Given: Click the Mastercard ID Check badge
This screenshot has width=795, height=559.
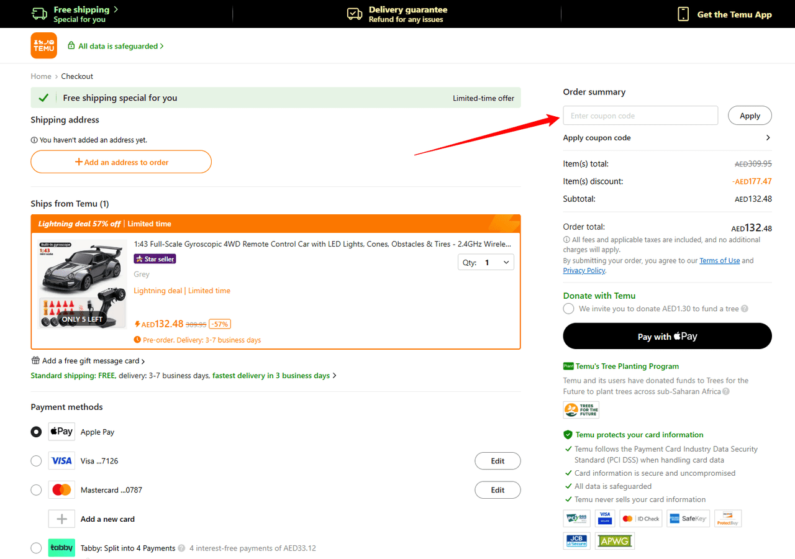Looking at the screenshot, I should (x=640, y=519).
